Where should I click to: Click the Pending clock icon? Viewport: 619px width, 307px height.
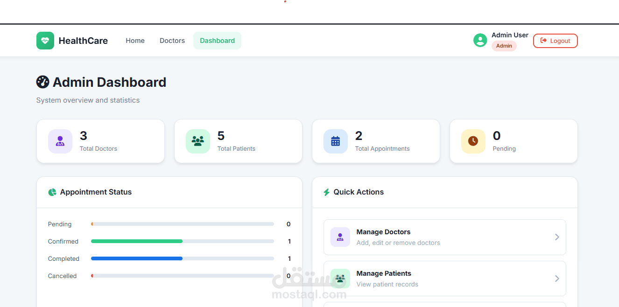(473, 141)
